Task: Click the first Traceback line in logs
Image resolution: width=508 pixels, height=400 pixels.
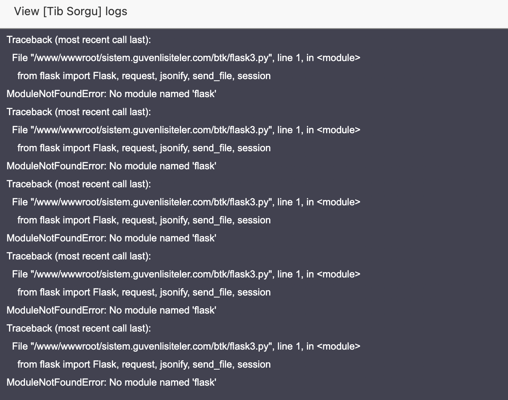Action: coord(79,40)
